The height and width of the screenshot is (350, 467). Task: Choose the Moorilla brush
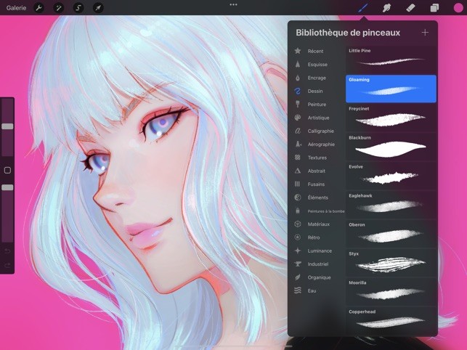[x=391, y=292]
